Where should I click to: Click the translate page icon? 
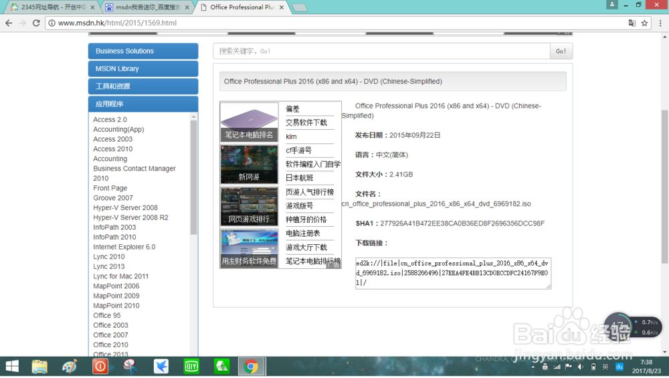632,23
